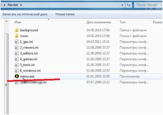Sort by the Имя column header
The height and width of the screenshot is (115, 163).
pyautogui.click(x=17, y=22)
